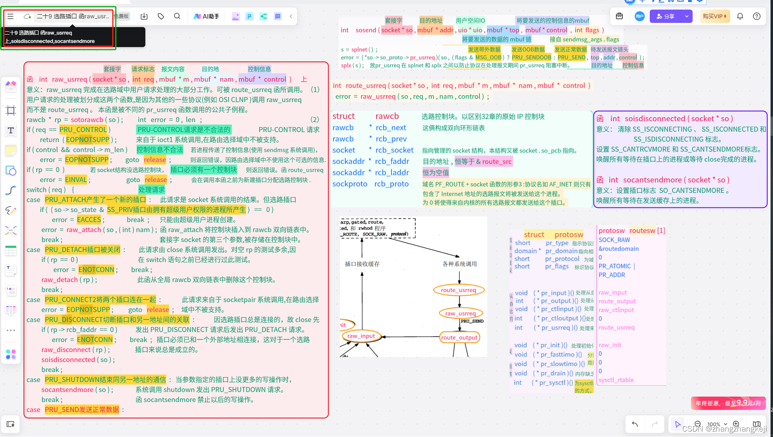Collapse the top toolbar with the chevron
Viewport: 773px width, 437px height.
pyautogui.click(x=291, y=16)
